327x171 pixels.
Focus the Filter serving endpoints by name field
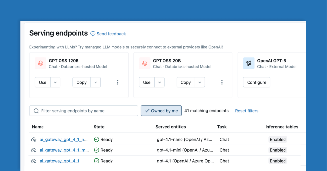[x=84, y=111]
